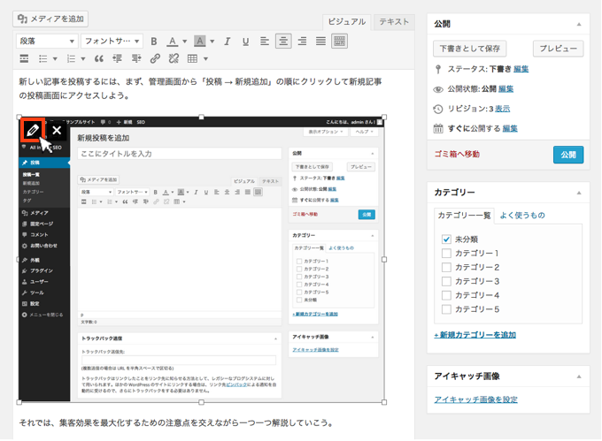Apply text color with the A icon
This screenshot has height=441, width=602.
[x=173, y=41]
